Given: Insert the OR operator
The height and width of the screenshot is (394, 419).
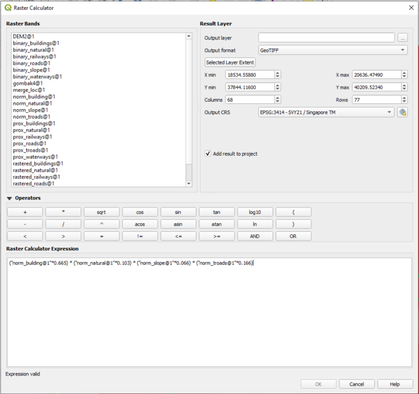Looking at the screenshot, I should coord(293,236).
